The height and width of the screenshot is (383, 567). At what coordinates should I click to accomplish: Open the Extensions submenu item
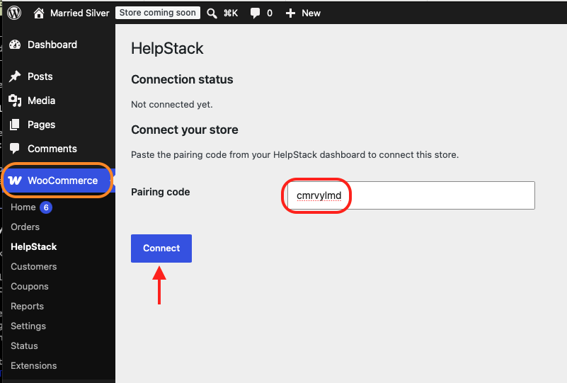click(34, 365)
